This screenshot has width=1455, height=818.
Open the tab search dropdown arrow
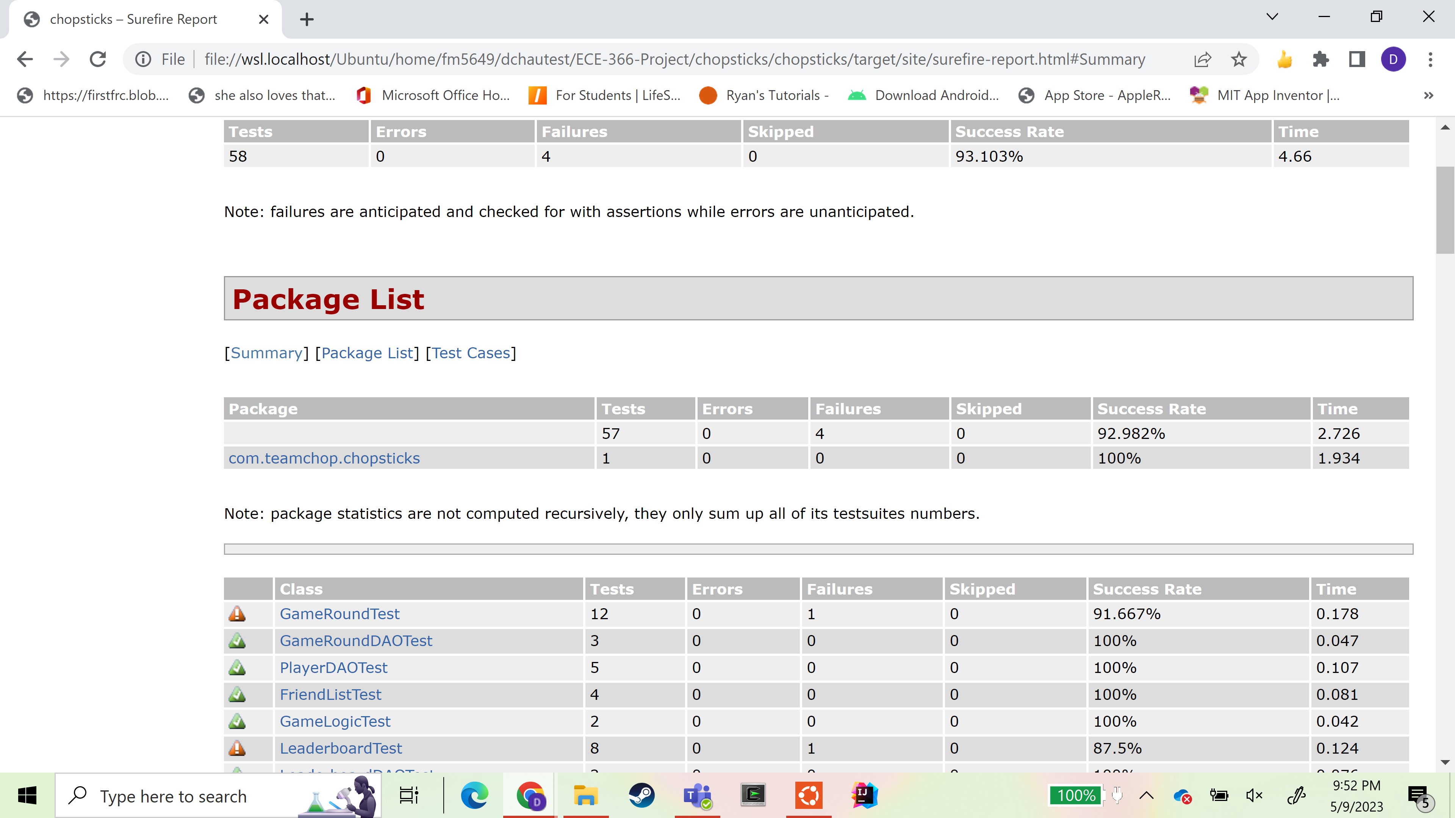[1272, 17]
